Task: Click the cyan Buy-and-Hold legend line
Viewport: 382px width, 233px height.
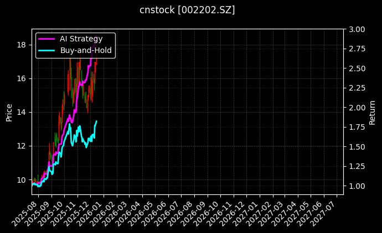Action: click(x=47, y=51)
